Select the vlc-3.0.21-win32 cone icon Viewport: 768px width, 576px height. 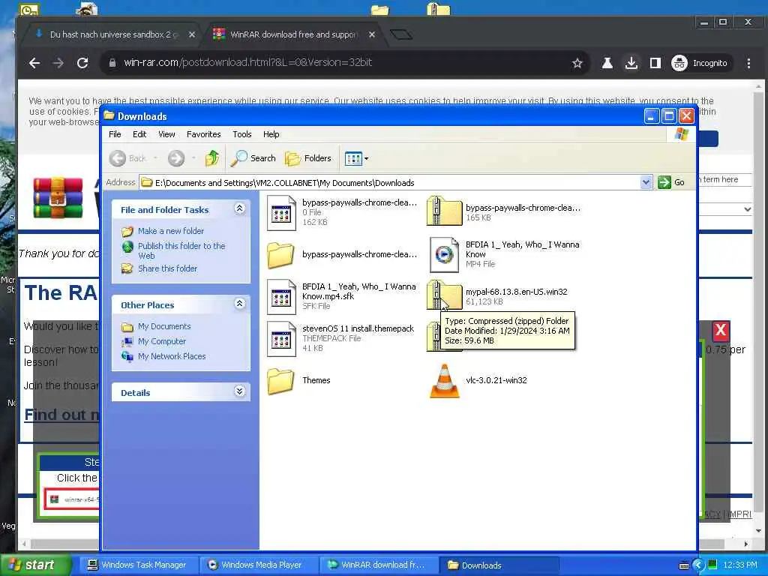[444, 380]
